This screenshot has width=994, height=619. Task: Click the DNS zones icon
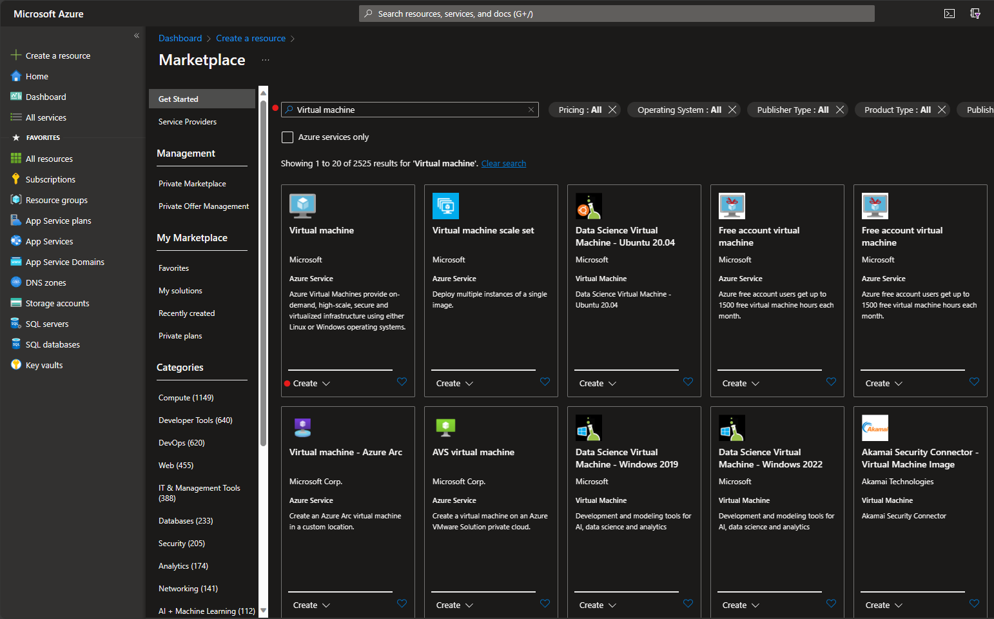click(16, 282)
